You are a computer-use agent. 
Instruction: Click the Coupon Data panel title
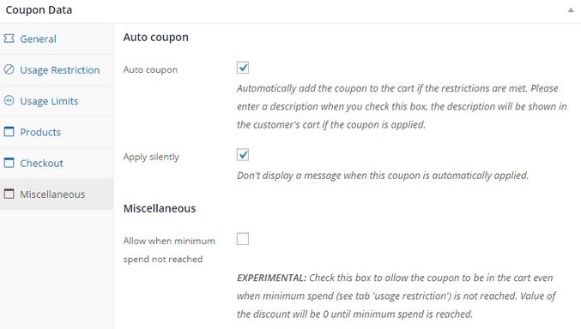click(39, 10)
